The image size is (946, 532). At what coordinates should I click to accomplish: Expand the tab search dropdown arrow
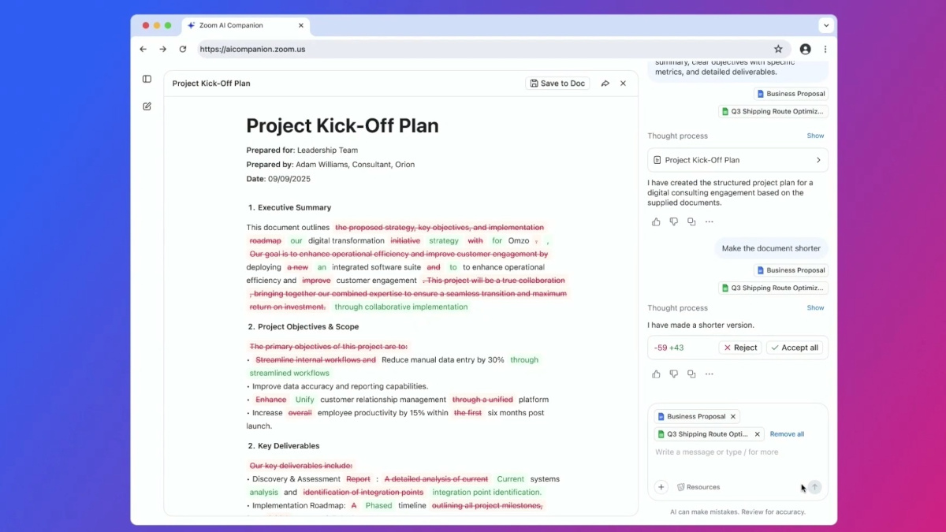[x=826, y=25]
